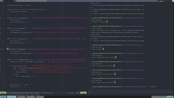Image resolution: width=174 pixels, height=98 pixels.
Task: Click the green line:column position box in statusline
Action: [83, 93]
